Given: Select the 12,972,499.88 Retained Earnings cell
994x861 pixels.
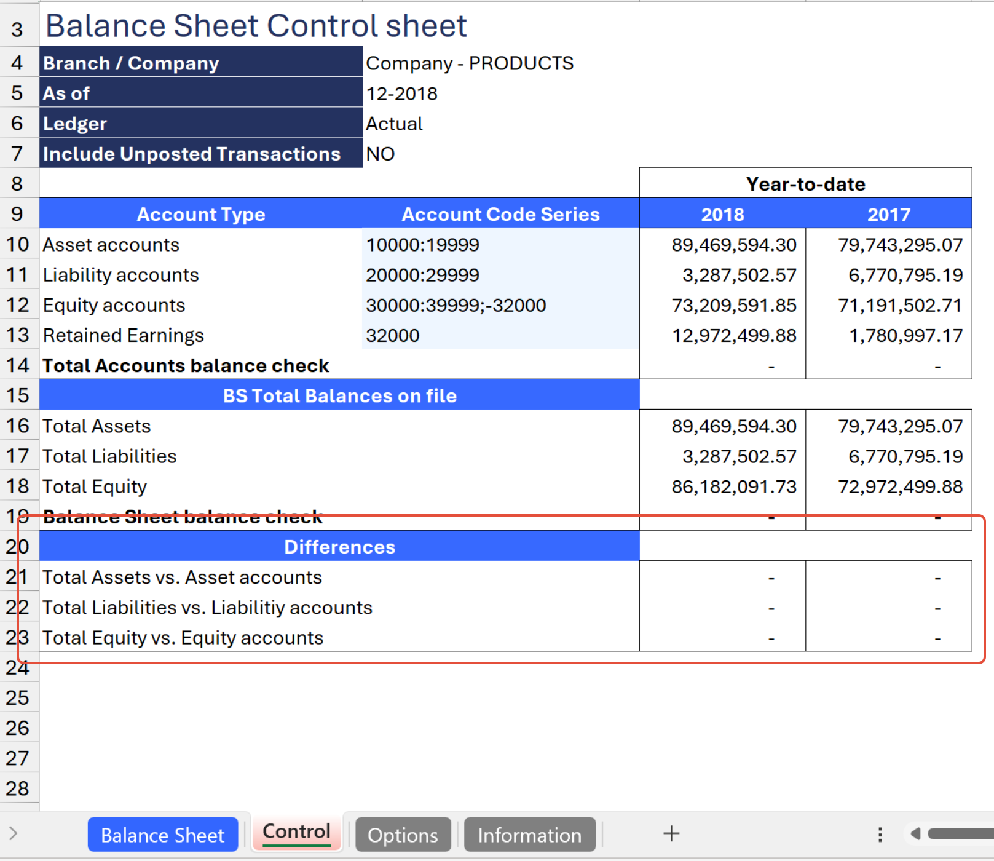Looking at the screenshot, I should pyautogui.click(x=722, y=335).
